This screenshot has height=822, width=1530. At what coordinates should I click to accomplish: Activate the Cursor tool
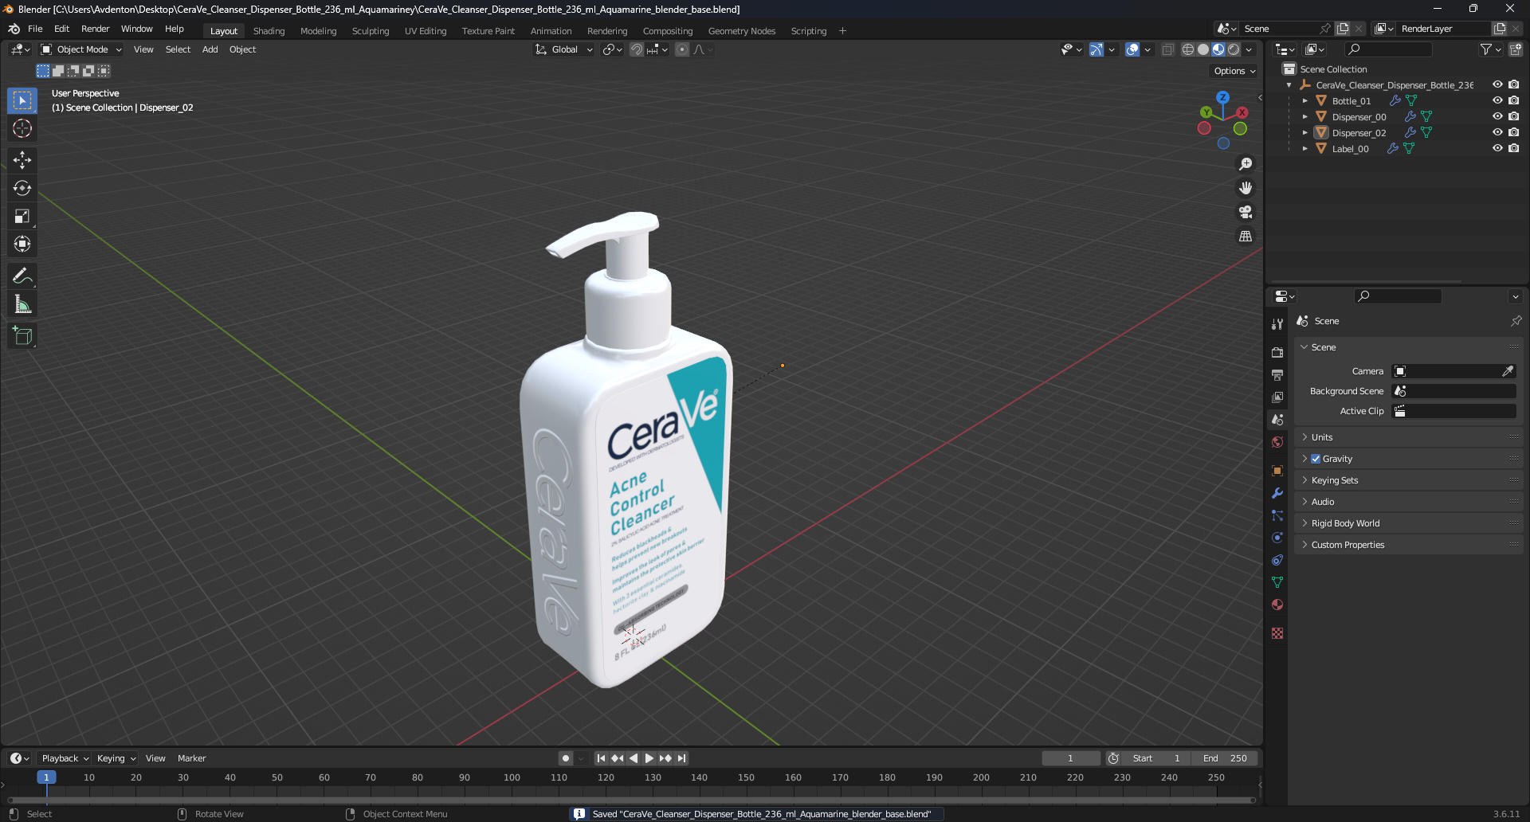22,128
